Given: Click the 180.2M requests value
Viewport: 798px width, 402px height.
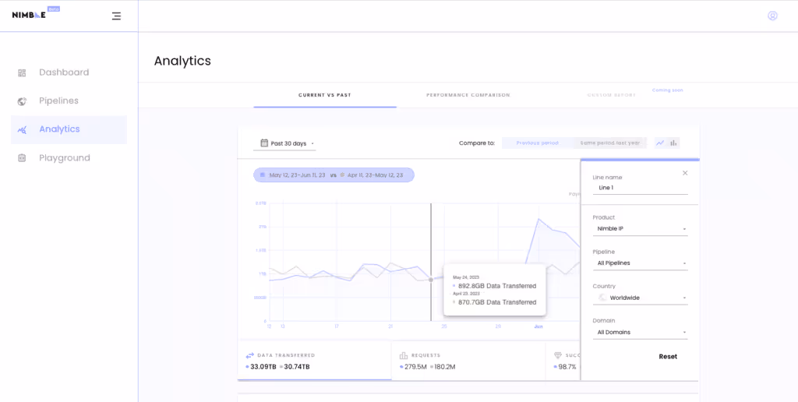Looking at the screenshot, I should point(444,367).
